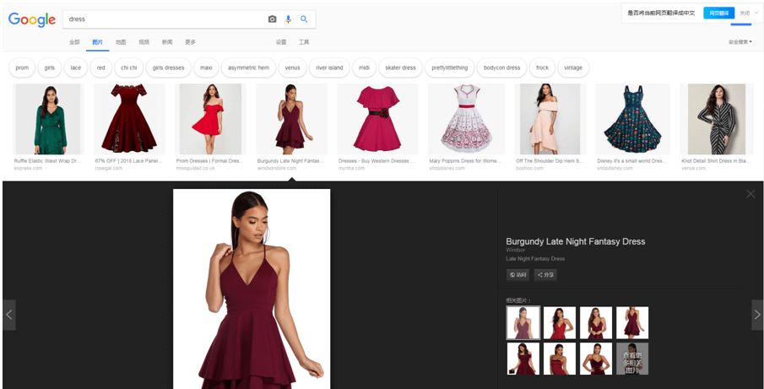764x389 pixels.
Task: Open the 安全搜索 SafeSearch dropdown
Action: [740, 42]
